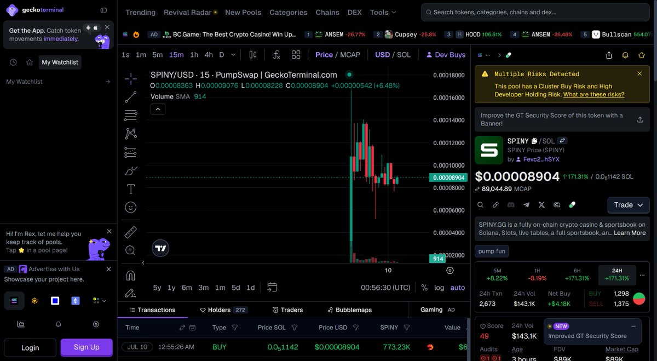This screenshot has height=361, width=657.
Task: Open the Tools dropdown menu
Action: [x=383, y=12]
